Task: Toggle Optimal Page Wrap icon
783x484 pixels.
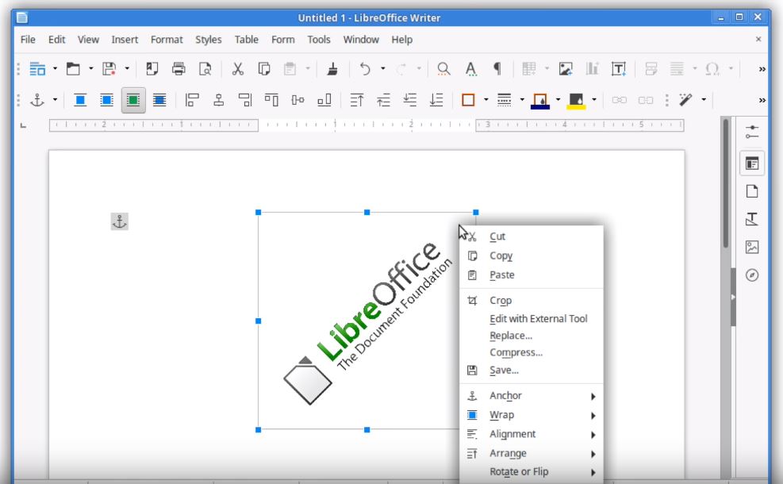Action: [x=133, y=100]
